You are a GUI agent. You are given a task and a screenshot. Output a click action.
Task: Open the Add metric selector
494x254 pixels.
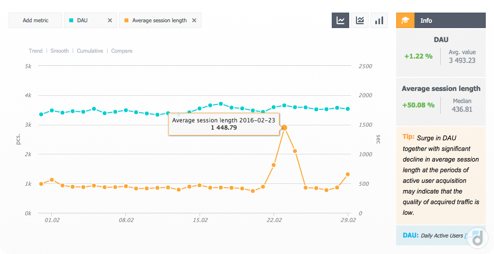pos(35,20)
